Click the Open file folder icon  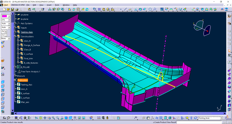point(8,10)
